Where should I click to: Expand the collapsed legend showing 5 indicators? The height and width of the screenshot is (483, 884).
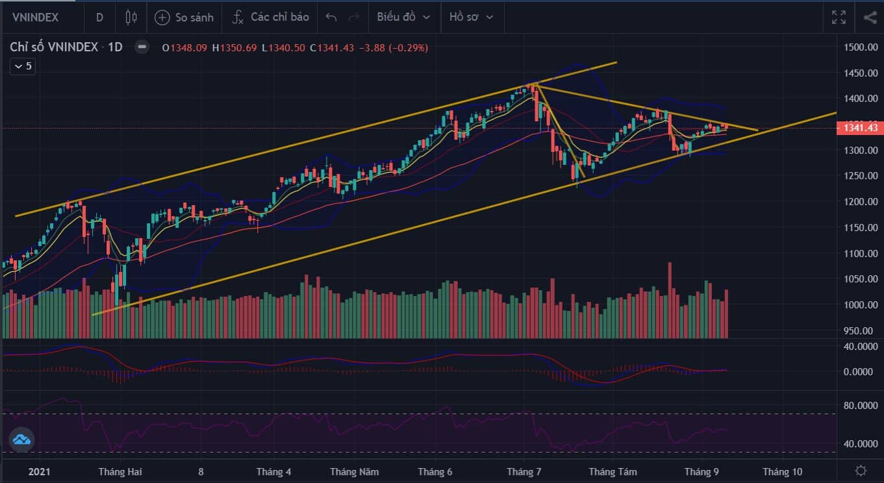(x=23, y=66)
